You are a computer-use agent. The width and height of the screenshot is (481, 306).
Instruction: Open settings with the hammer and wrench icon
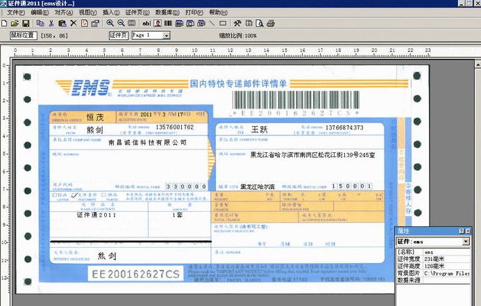[x=237, y=24]
